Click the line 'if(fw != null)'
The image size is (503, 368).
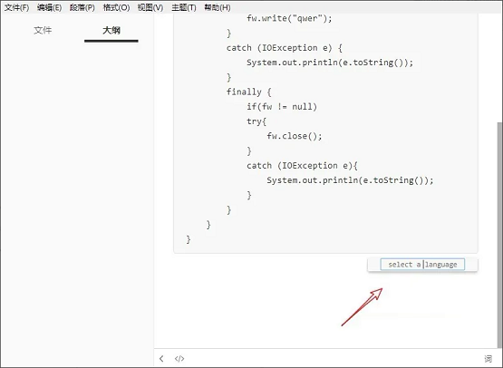pos(282,107)
